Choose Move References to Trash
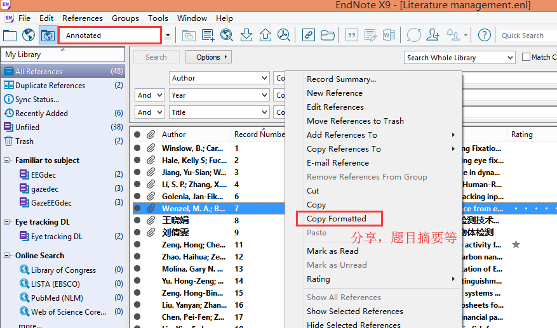 pos(355,121)
